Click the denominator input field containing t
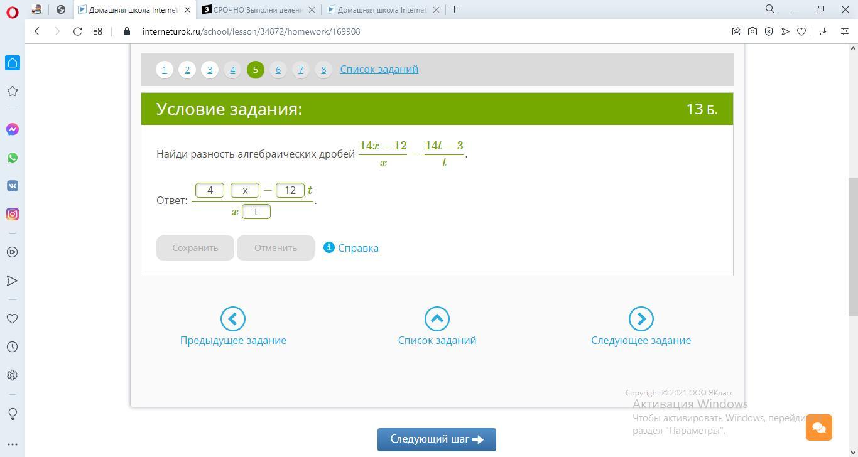Viewport: 858px width, 457px height. point(256,212)
